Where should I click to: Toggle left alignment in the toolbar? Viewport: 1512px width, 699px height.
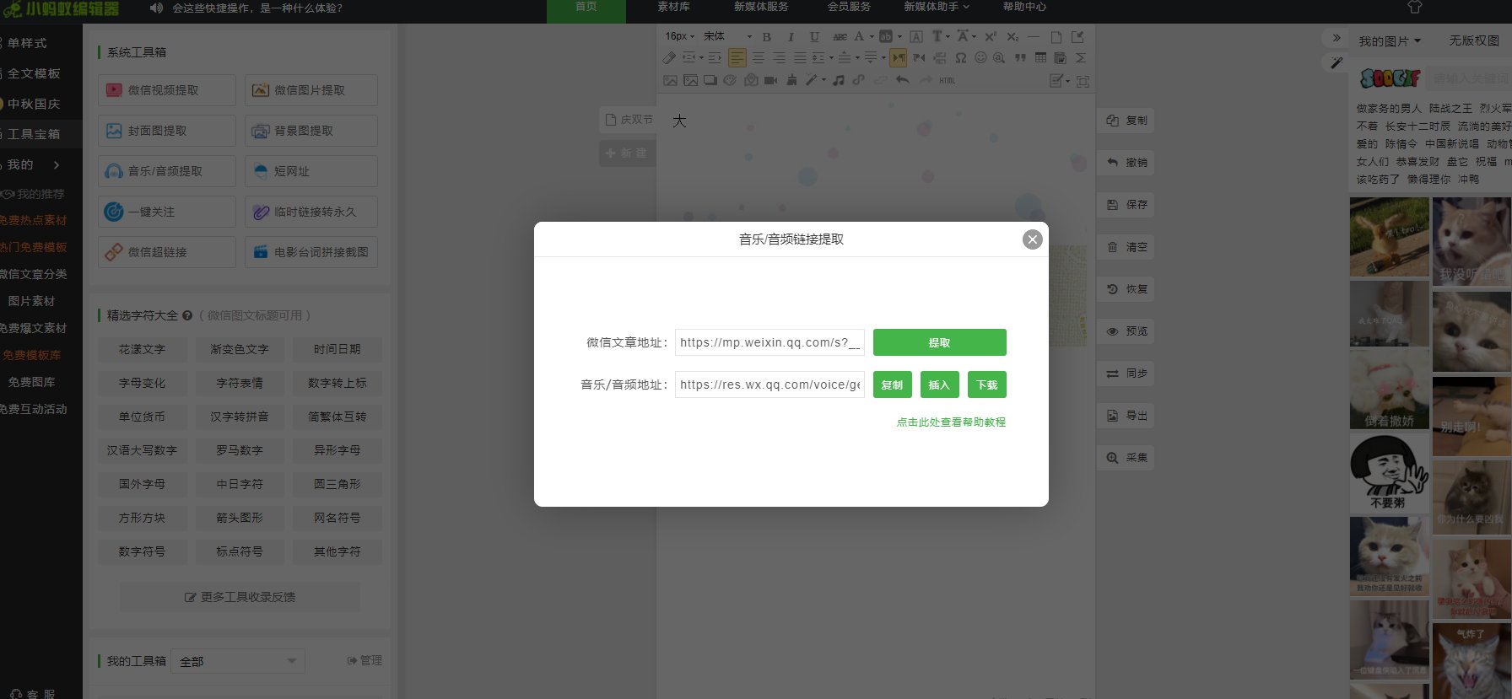tap(737, 57)
